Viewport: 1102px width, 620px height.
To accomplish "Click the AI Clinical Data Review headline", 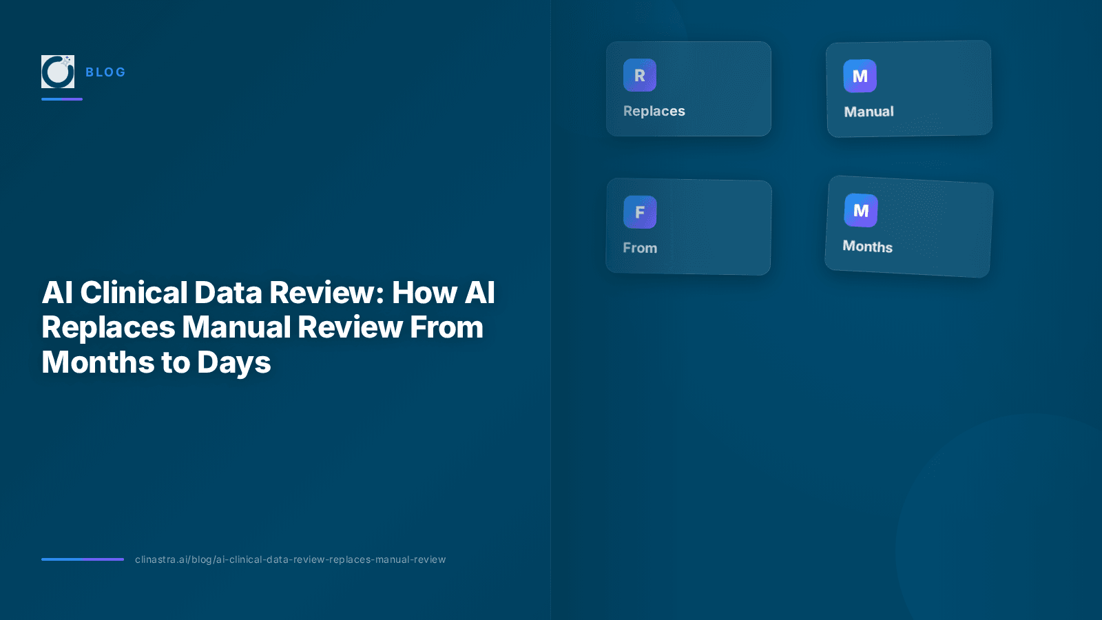I will click(268, 327).
